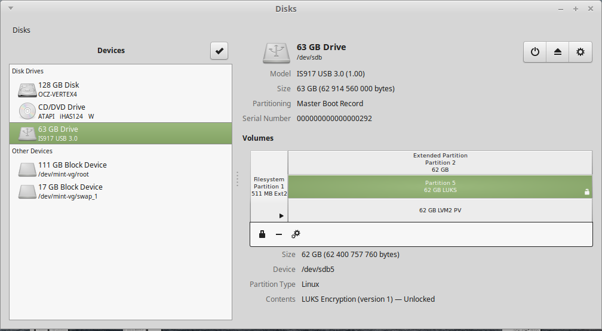602x331 pixels.
Task: Click the /dev/sdb5 device value
Action: [318, 269]
